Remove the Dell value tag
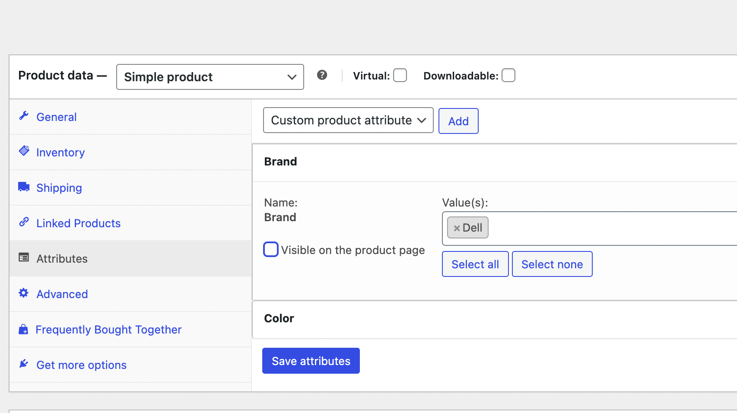 (x=457, y=228)
